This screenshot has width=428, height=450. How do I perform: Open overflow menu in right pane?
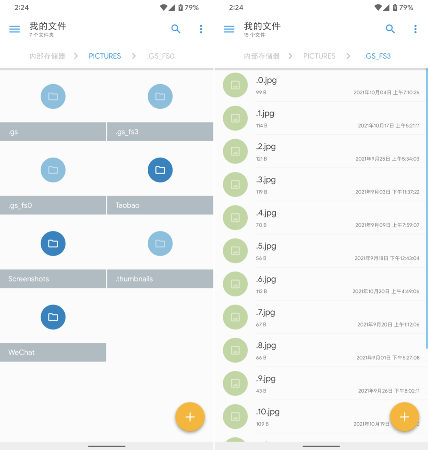(415, 29)
